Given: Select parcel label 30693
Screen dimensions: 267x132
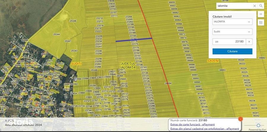Looking at the screenshot, I should click(x=222, y=70).
